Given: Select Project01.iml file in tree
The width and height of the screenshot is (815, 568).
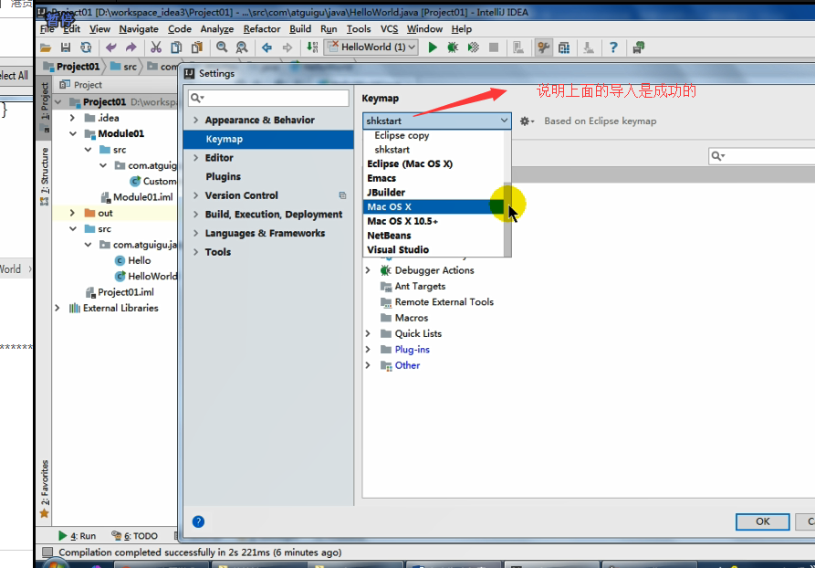Looking at the screenshot, I should (120, 292).
